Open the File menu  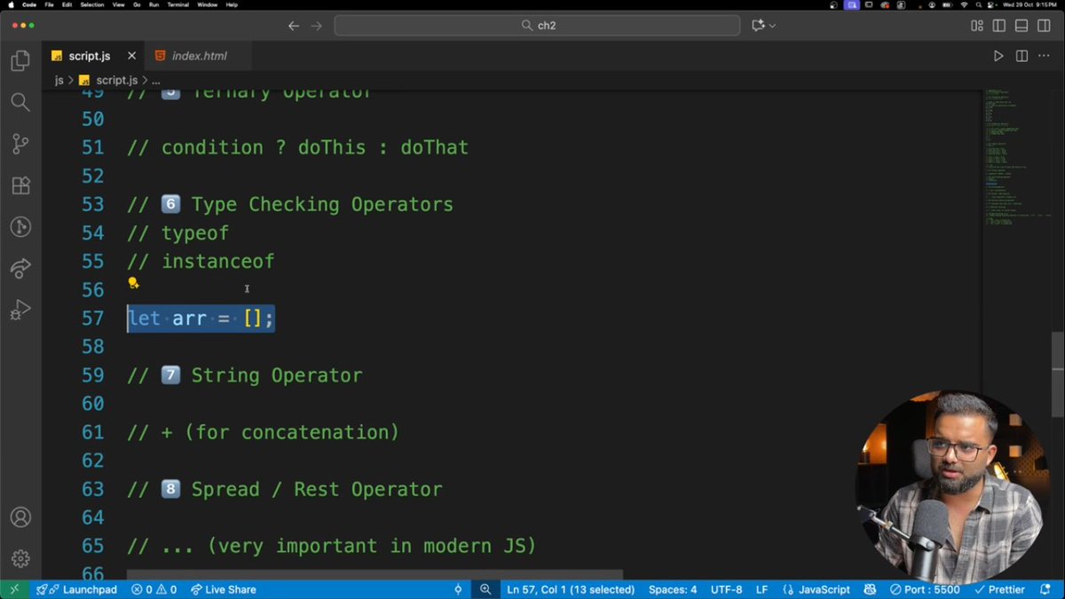tap(50, 4)
